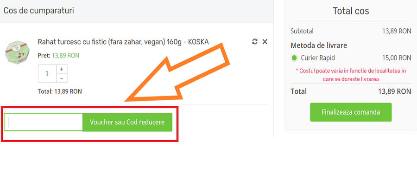Viewport: 417px width, 188px height.
Task: Click the quantity input field
Action: [47, 73]
